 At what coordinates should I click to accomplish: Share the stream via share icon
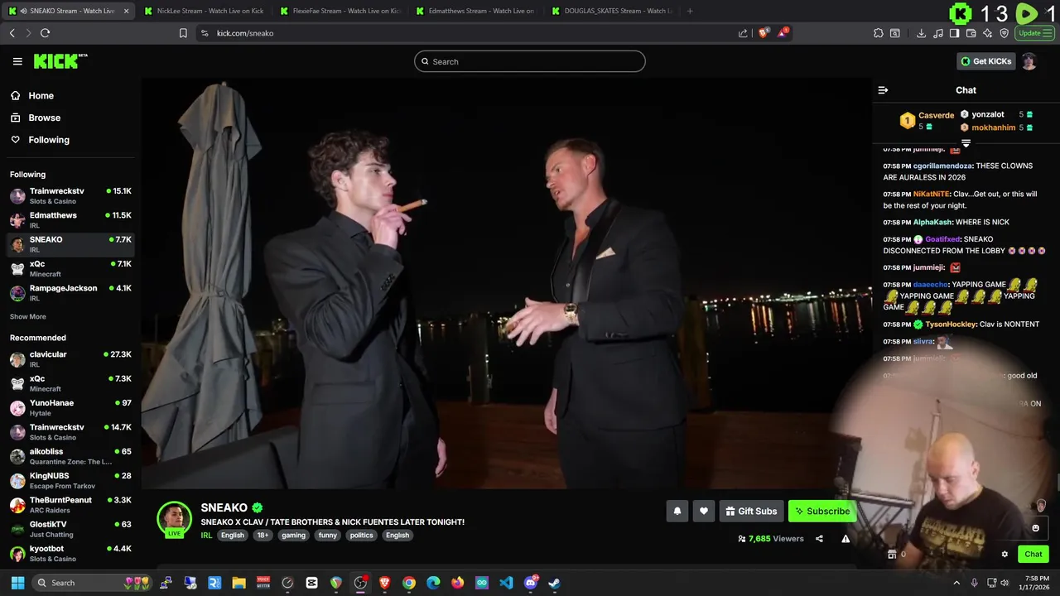819,539
